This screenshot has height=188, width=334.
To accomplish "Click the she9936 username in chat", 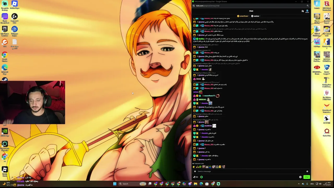I will point(208,126).
